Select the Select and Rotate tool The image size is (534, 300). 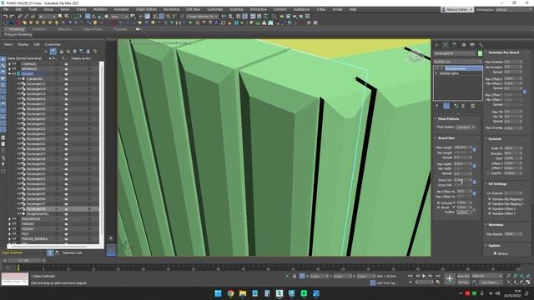point(94,16)
